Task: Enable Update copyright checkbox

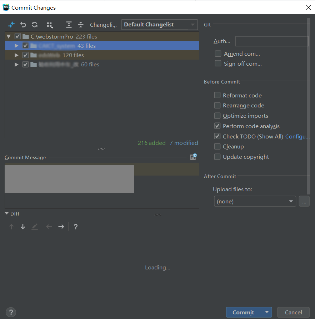Action: (217, 157)
